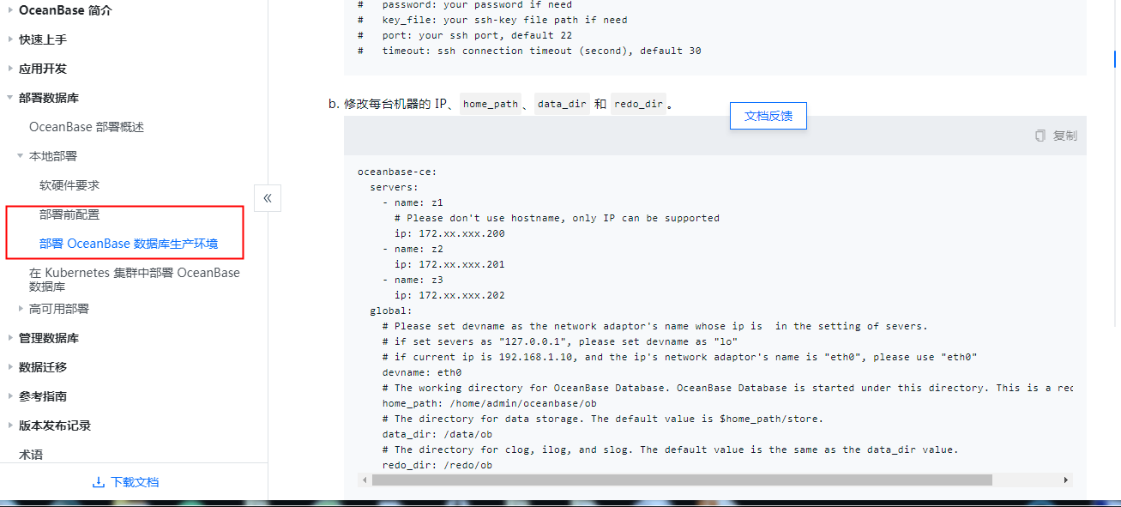
Task: Expand the 快速上手 section arrow
Action: 10,39
